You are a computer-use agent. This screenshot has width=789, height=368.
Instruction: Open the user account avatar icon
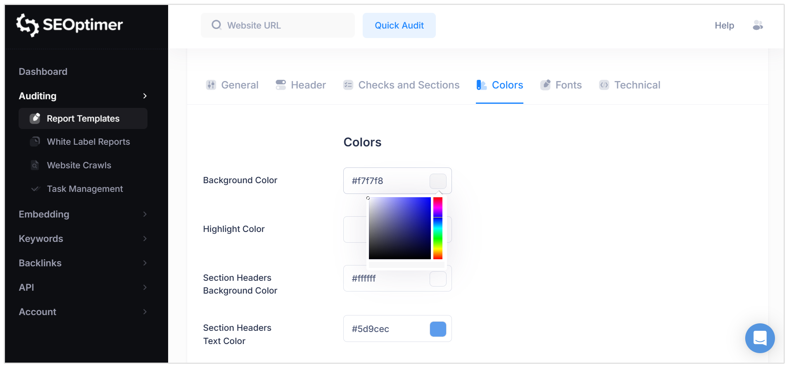click(x=758, y=25)
